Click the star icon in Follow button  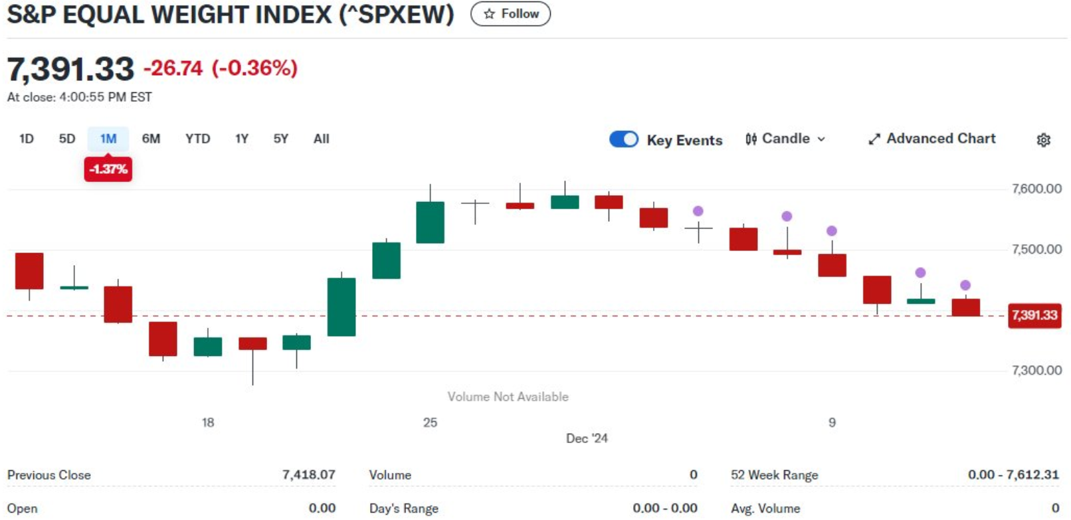pos(490,14)
